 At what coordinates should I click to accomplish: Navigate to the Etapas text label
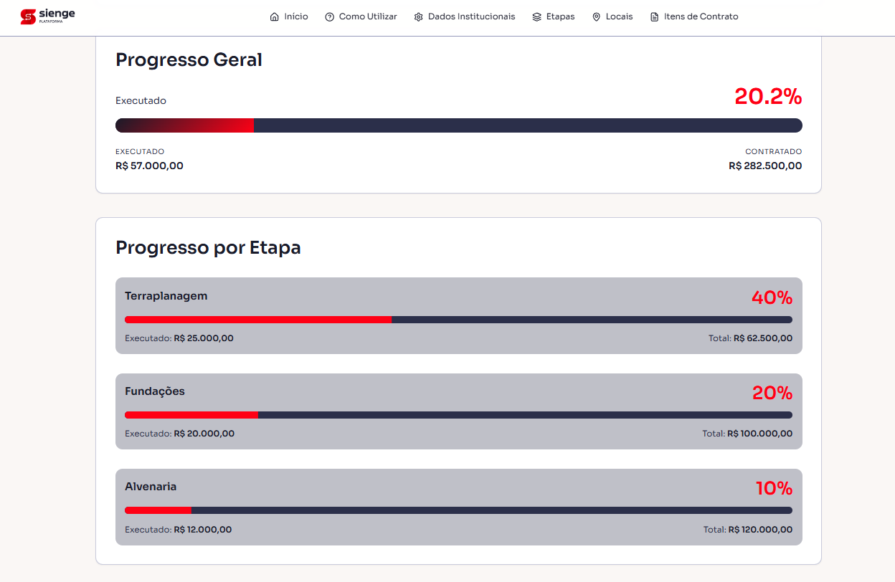click(x=560, y=16)
